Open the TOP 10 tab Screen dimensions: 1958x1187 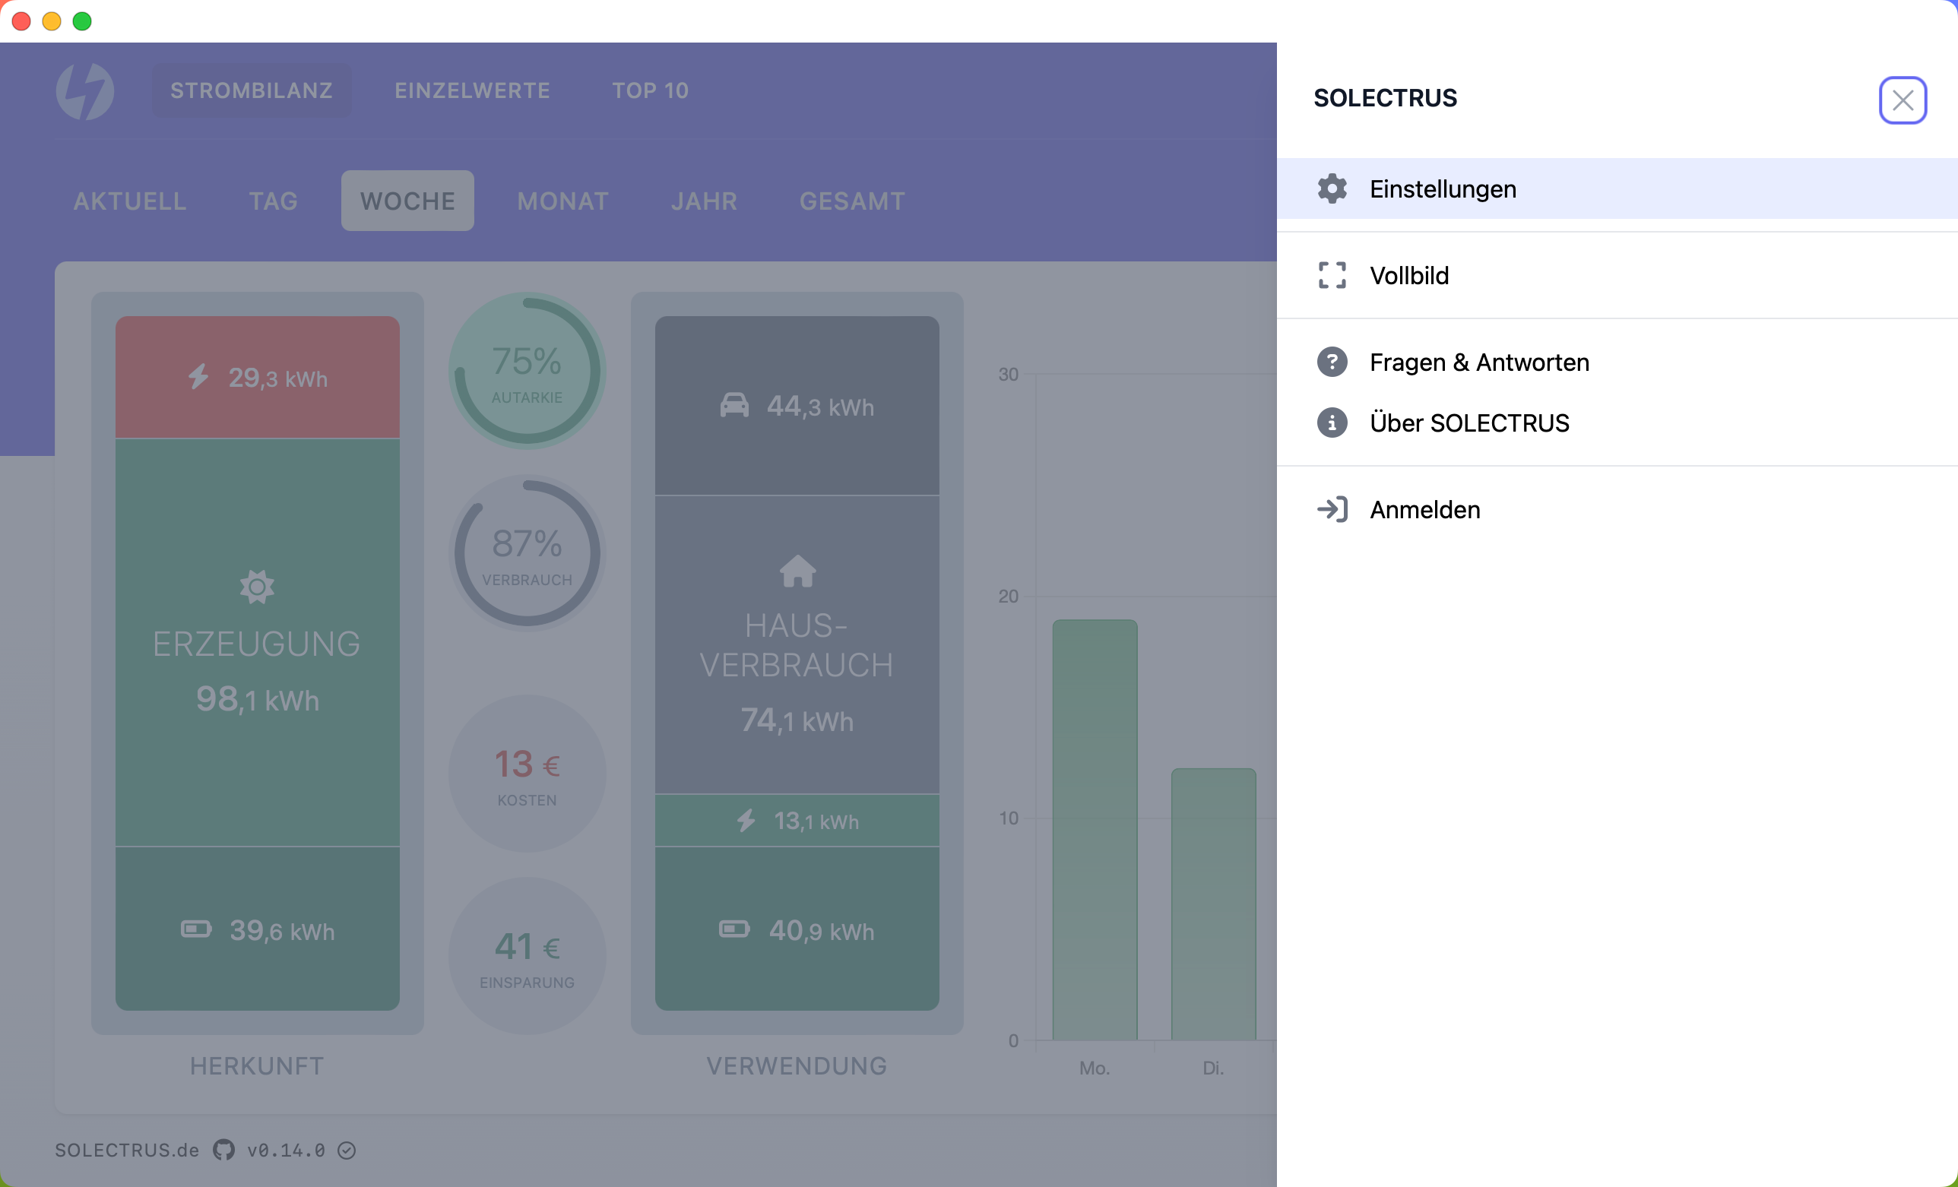click(650, 90)
